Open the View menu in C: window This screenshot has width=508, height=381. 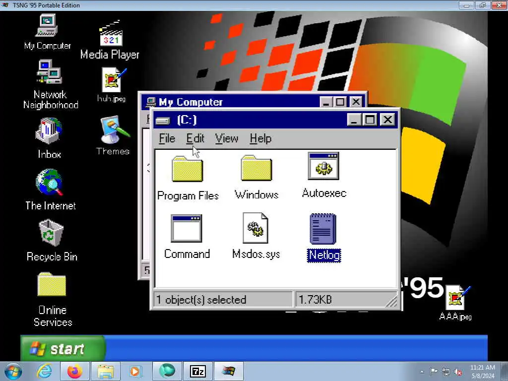pyautogui.click(x=226, y=139)
